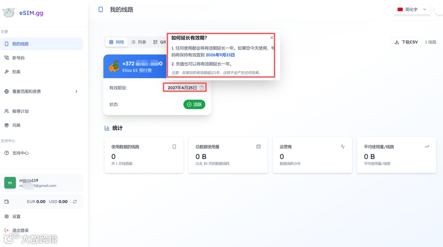
Task: Click the eSIM.gg logo mascot
Action: click(9, 13)
